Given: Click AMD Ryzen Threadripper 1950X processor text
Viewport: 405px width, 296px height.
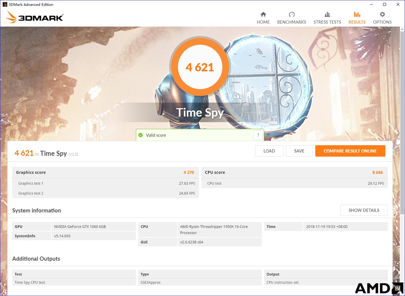Looking at the screenshot, I should 214,230.
